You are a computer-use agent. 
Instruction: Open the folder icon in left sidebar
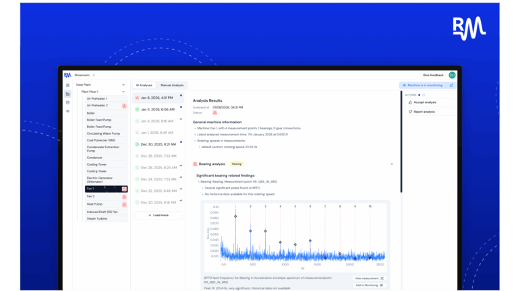[67, 94]
